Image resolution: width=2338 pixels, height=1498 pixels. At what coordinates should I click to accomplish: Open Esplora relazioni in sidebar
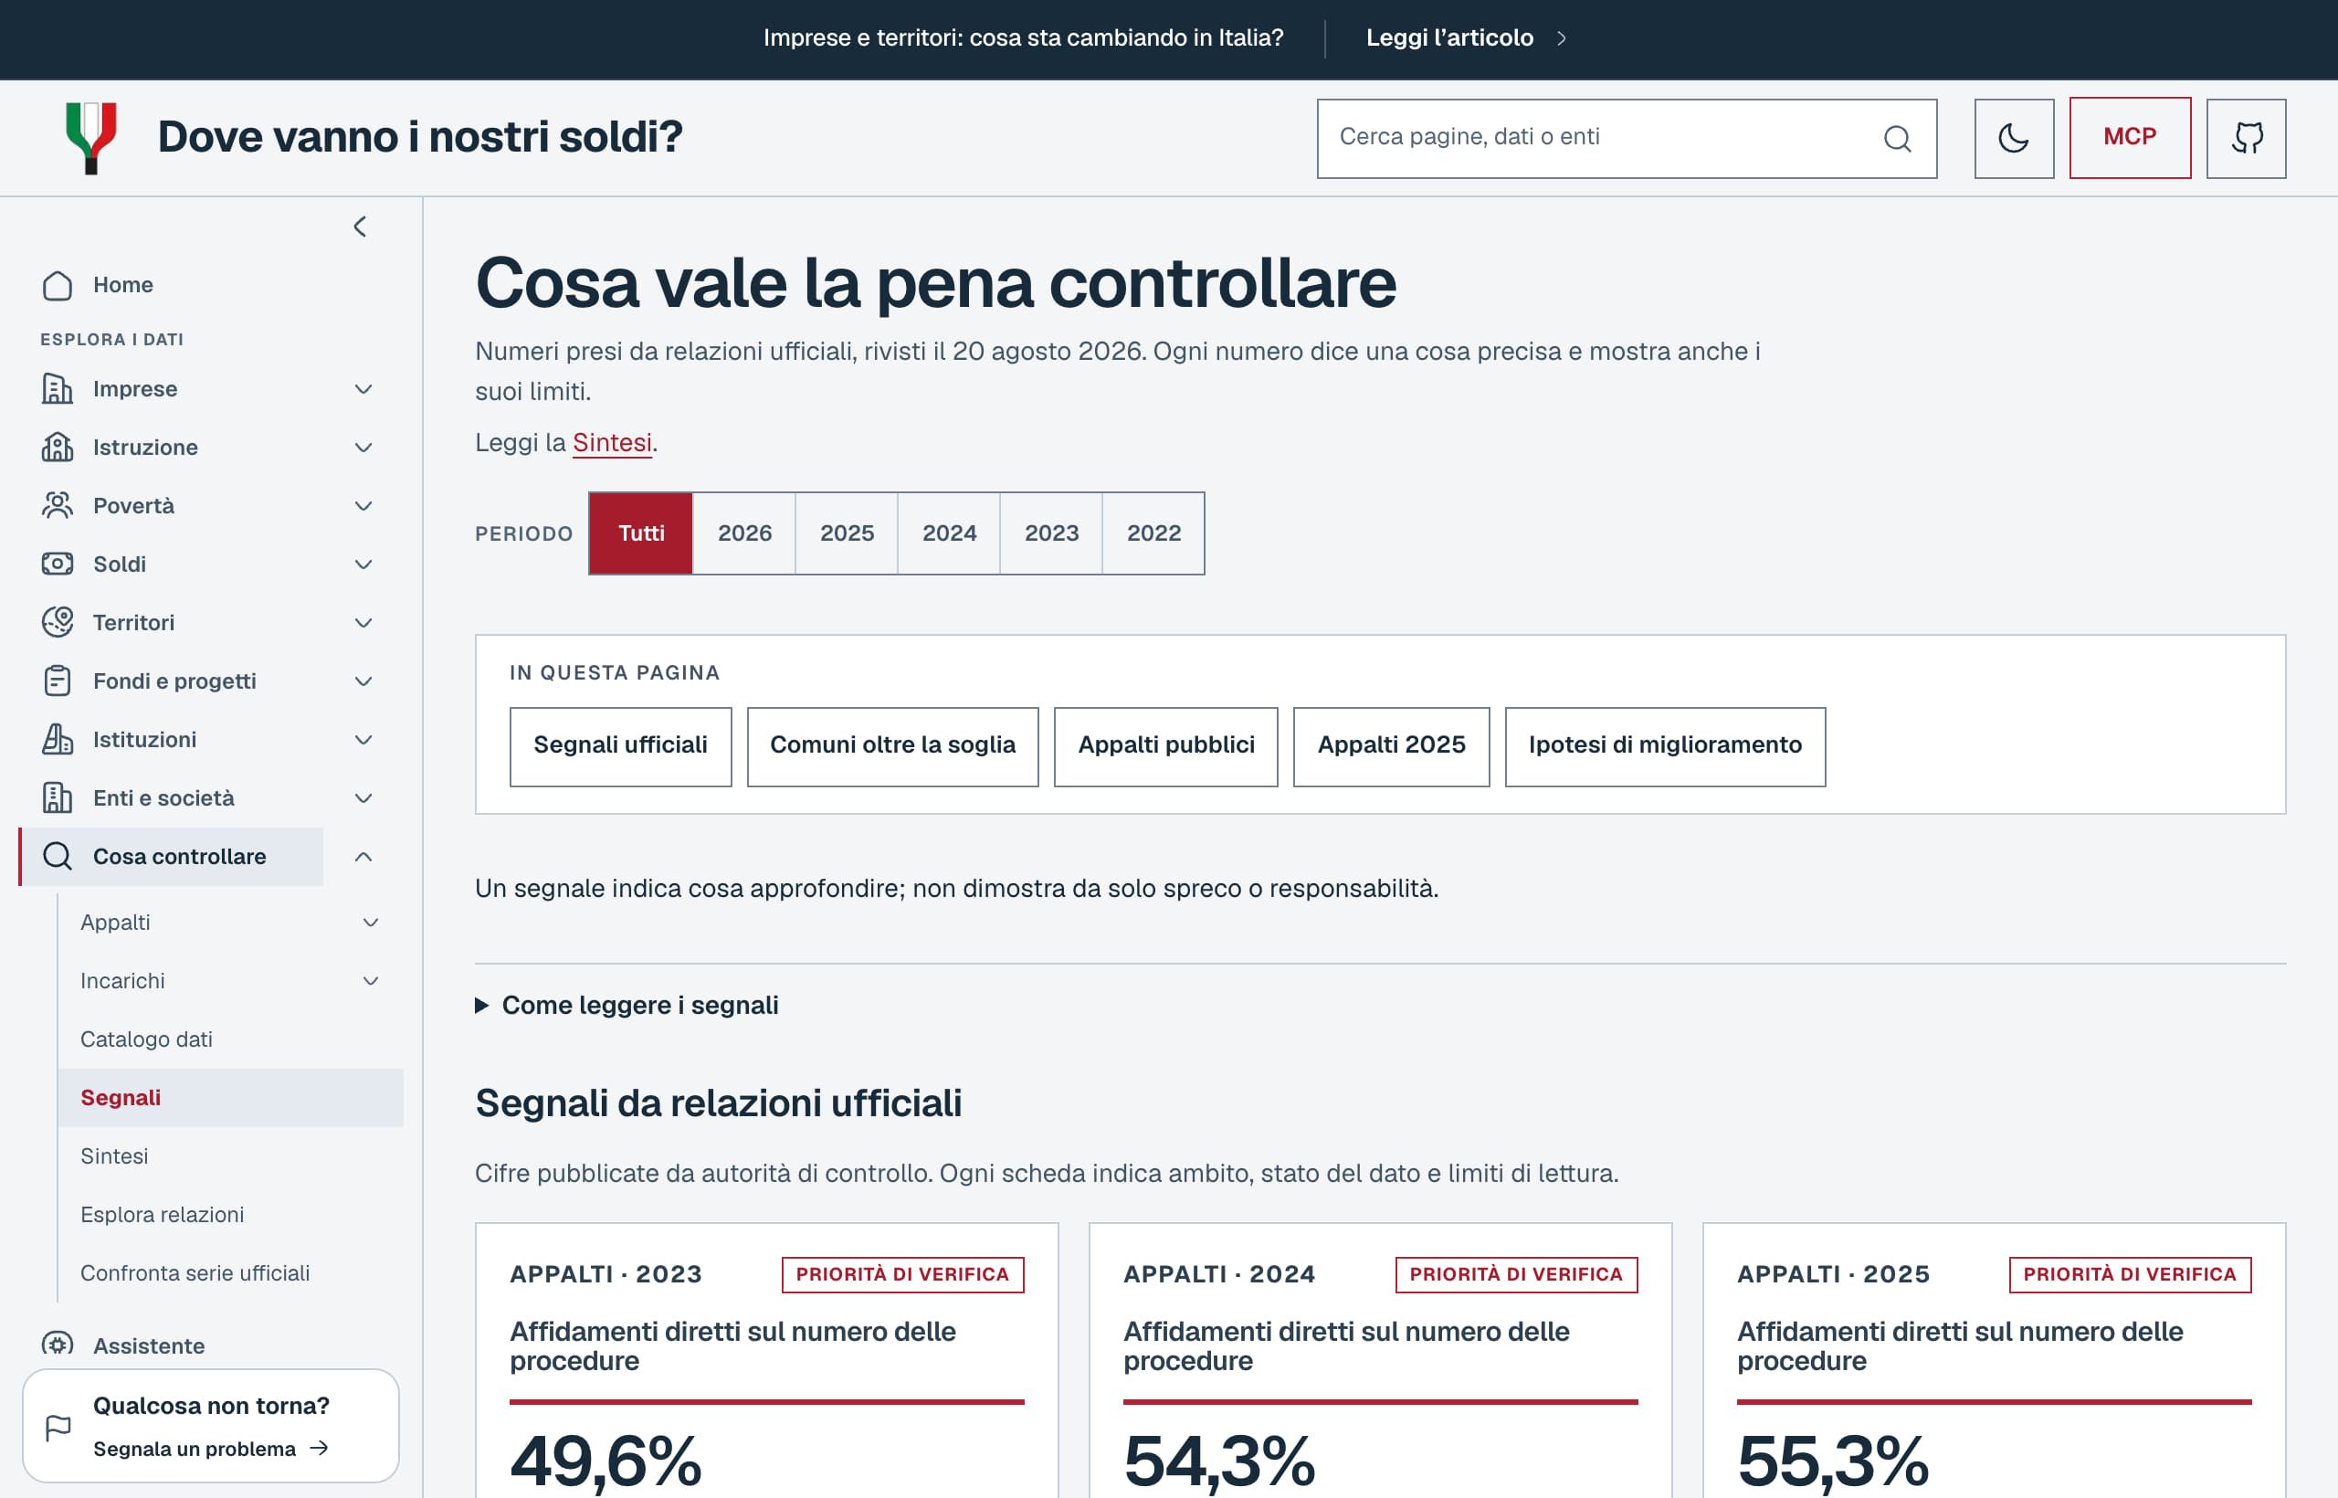230,1214
